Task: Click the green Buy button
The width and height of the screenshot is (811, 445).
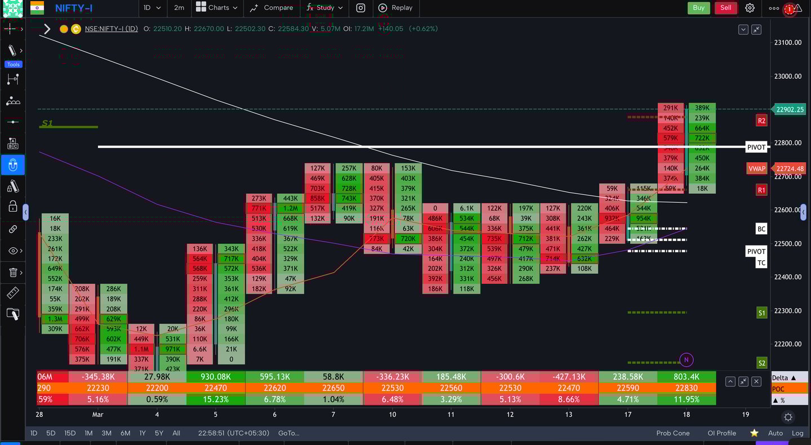Action: 698,8
